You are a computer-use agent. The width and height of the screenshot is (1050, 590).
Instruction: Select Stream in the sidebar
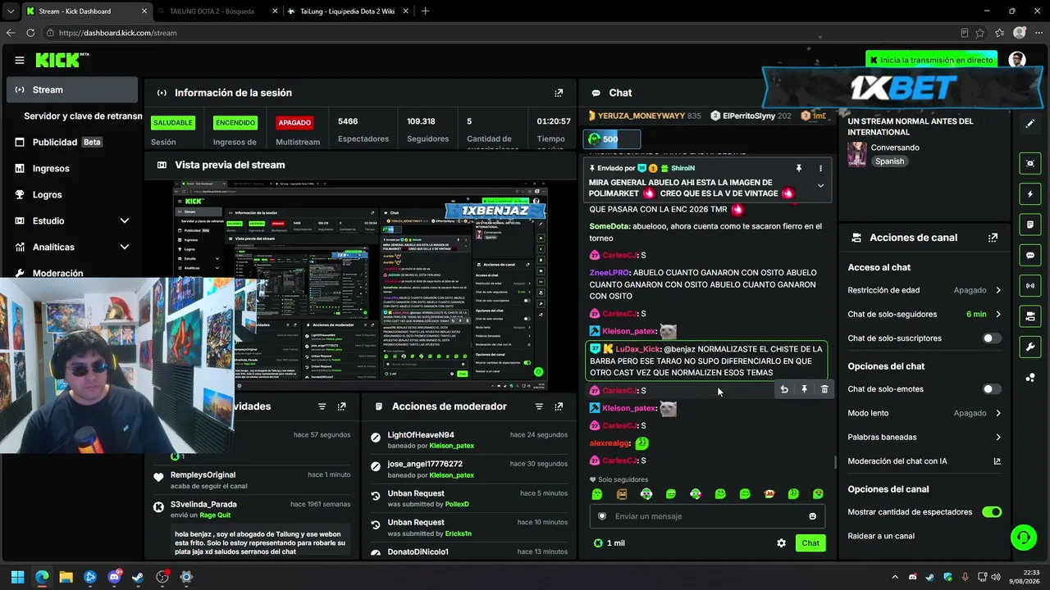click(72, 89)
